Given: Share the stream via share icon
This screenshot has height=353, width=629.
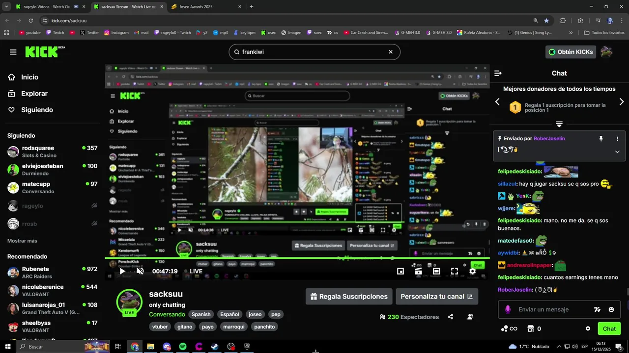Looking at the screenshot, I should point(451,317).
